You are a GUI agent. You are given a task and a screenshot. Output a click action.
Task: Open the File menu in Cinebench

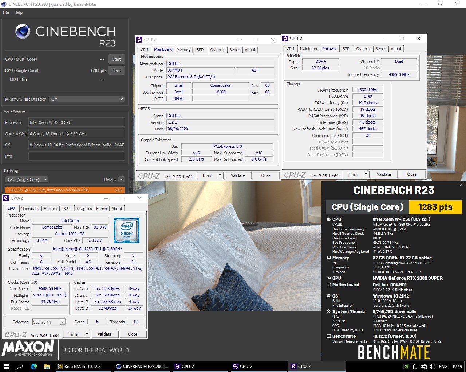click(x=6, y=12)
